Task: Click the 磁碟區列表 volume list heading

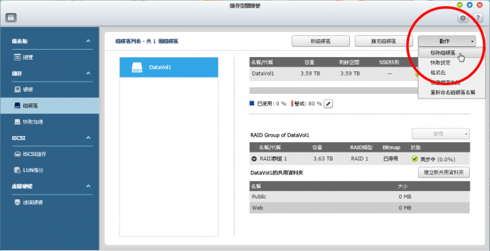Action: 147,41
